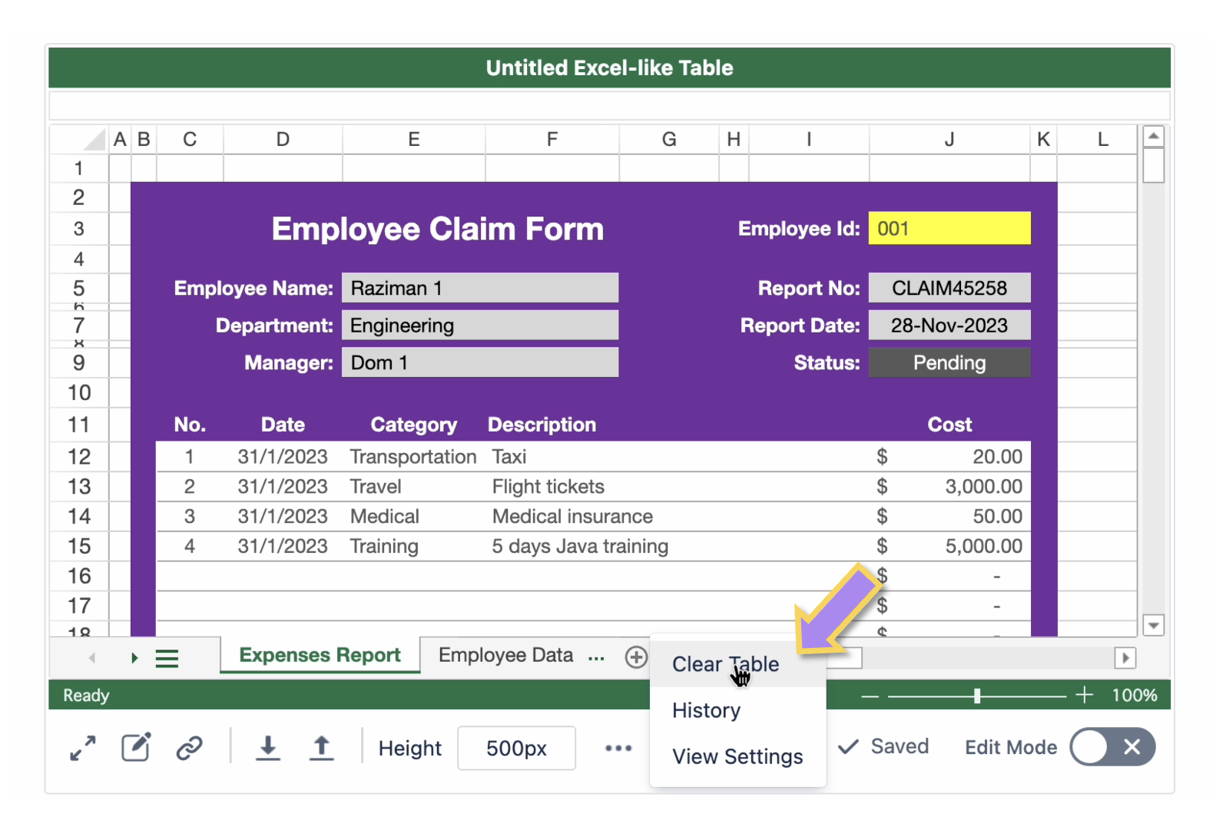Viewport: 1226px width, 840px height.
Task: Click the upload arrow icon
Action: click(322, 748)
